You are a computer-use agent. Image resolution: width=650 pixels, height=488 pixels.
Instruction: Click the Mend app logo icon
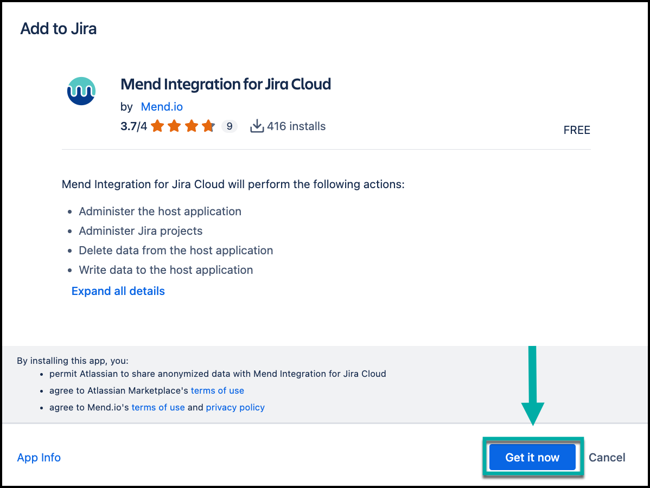tap(81, 91)
